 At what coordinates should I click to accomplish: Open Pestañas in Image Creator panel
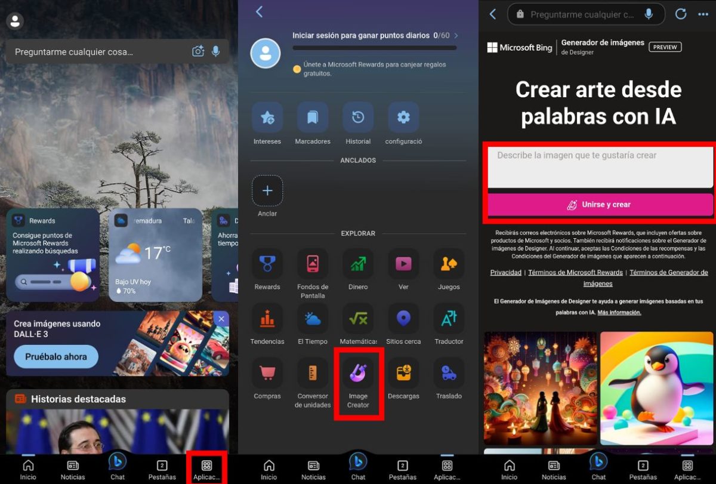click(643, 470)
